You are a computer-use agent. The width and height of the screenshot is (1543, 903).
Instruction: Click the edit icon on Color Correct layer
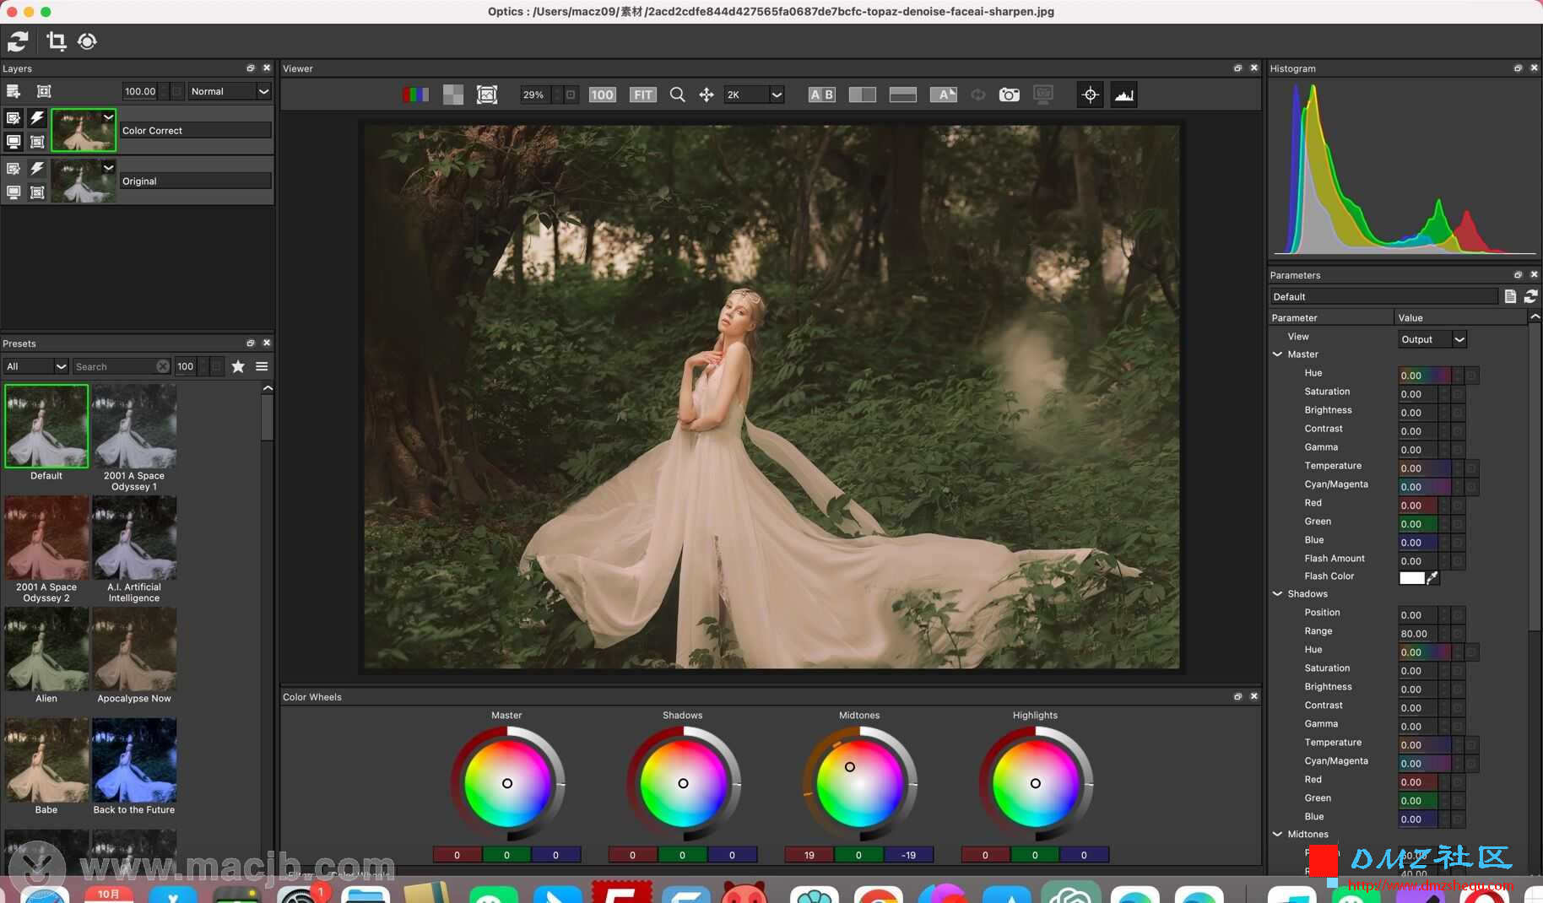pyautogui.click(x=14, y=118)
